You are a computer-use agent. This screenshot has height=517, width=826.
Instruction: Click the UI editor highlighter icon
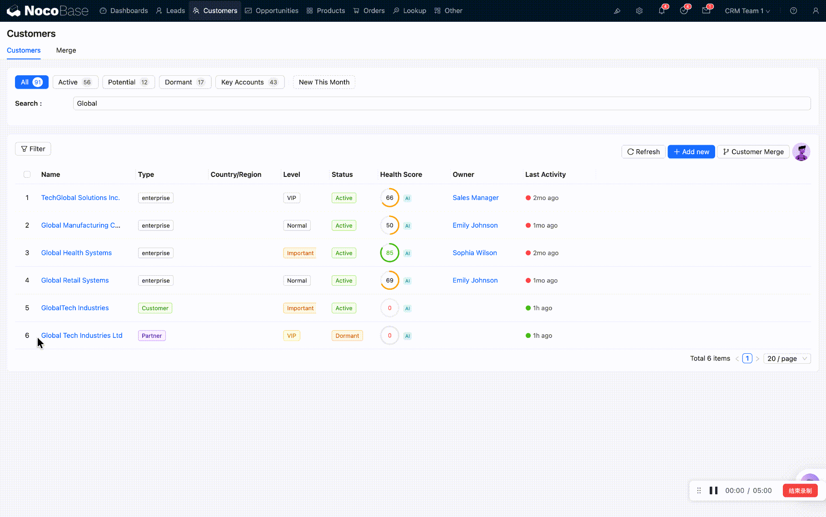(617, 11)
